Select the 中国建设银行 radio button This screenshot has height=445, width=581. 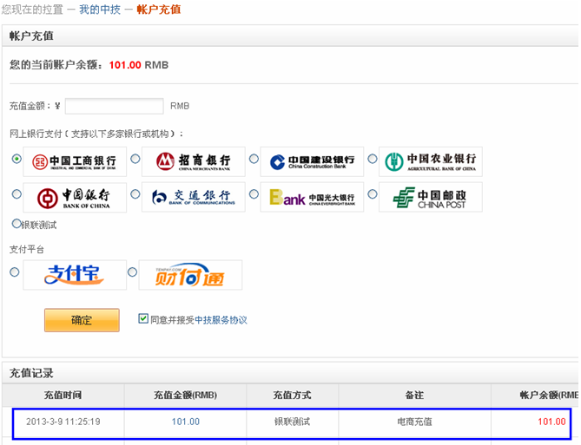point(254,159)
